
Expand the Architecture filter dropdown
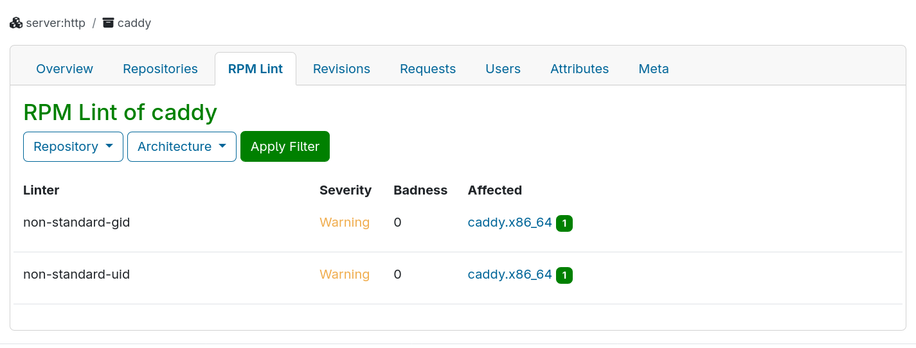182,146
